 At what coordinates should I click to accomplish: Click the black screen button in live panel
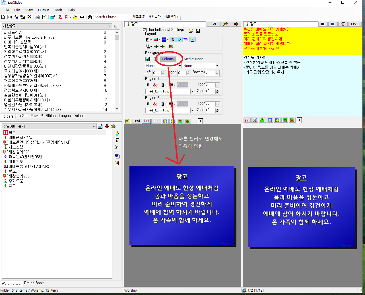click(x=323, y=24)
